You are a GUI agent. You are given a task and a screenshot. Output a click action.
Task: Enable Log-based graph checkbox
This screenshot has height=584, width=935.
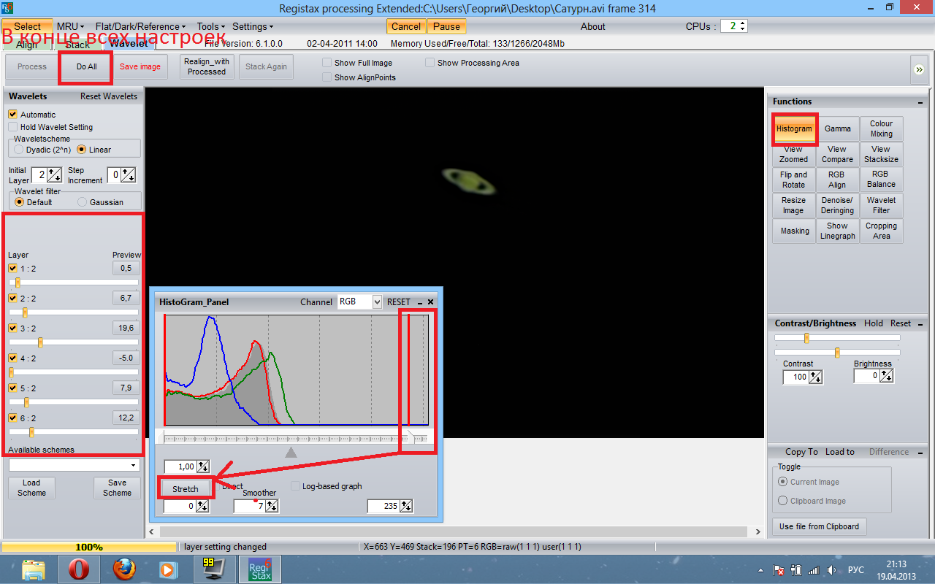point(296,486)
